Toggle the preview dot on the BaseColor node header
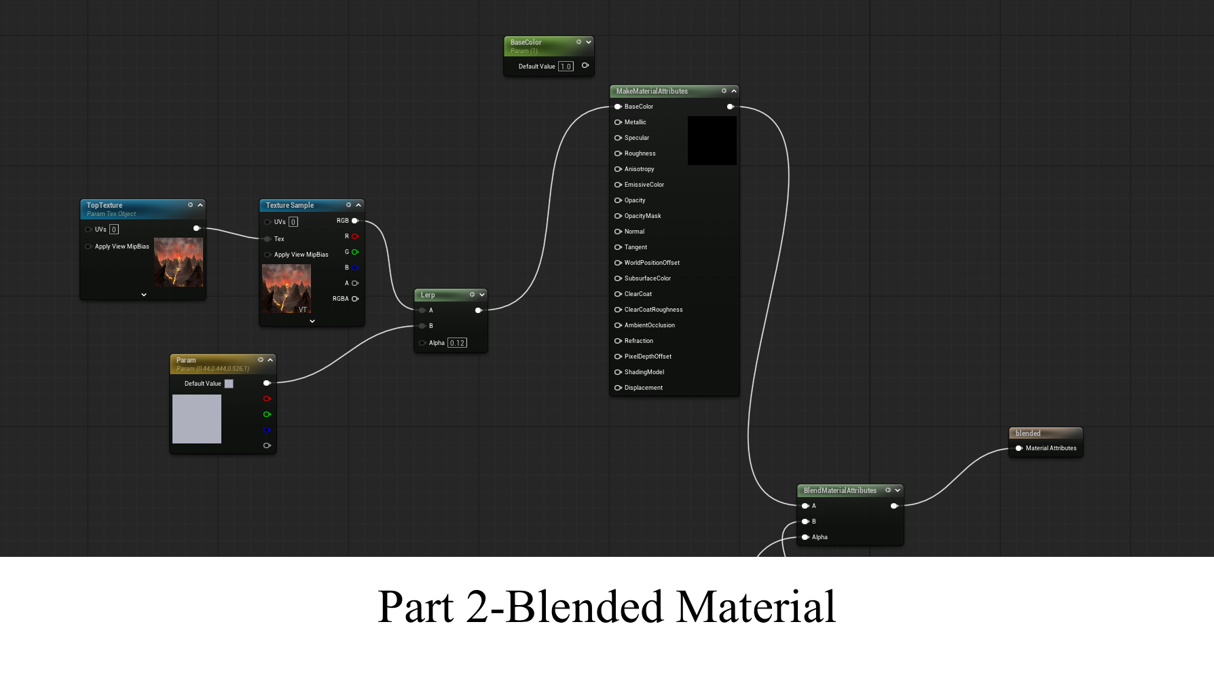 (x=578, y=42)
